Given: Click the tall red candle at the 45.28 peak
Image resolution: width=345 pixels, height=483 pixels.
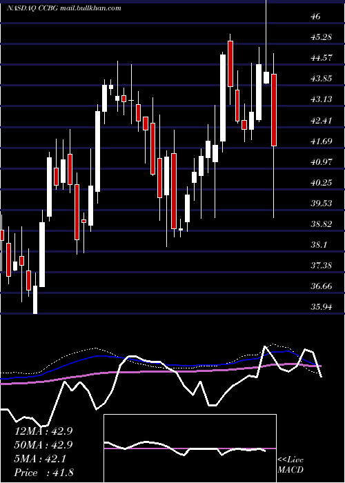Looking at the screenshot, I should pyautogui.click(x=230, y=63).
